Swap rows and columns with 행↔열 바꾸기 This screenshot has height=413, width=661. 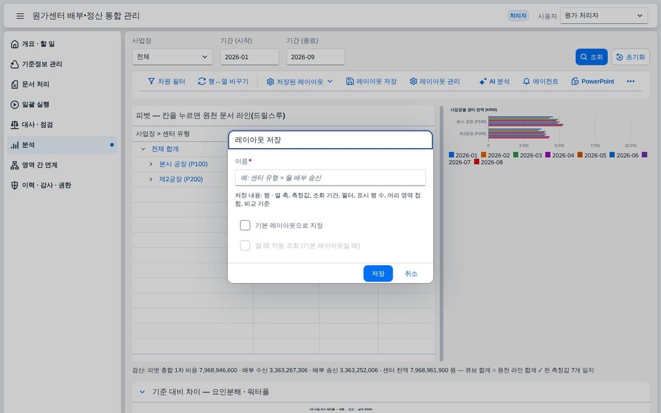point(223,81)
